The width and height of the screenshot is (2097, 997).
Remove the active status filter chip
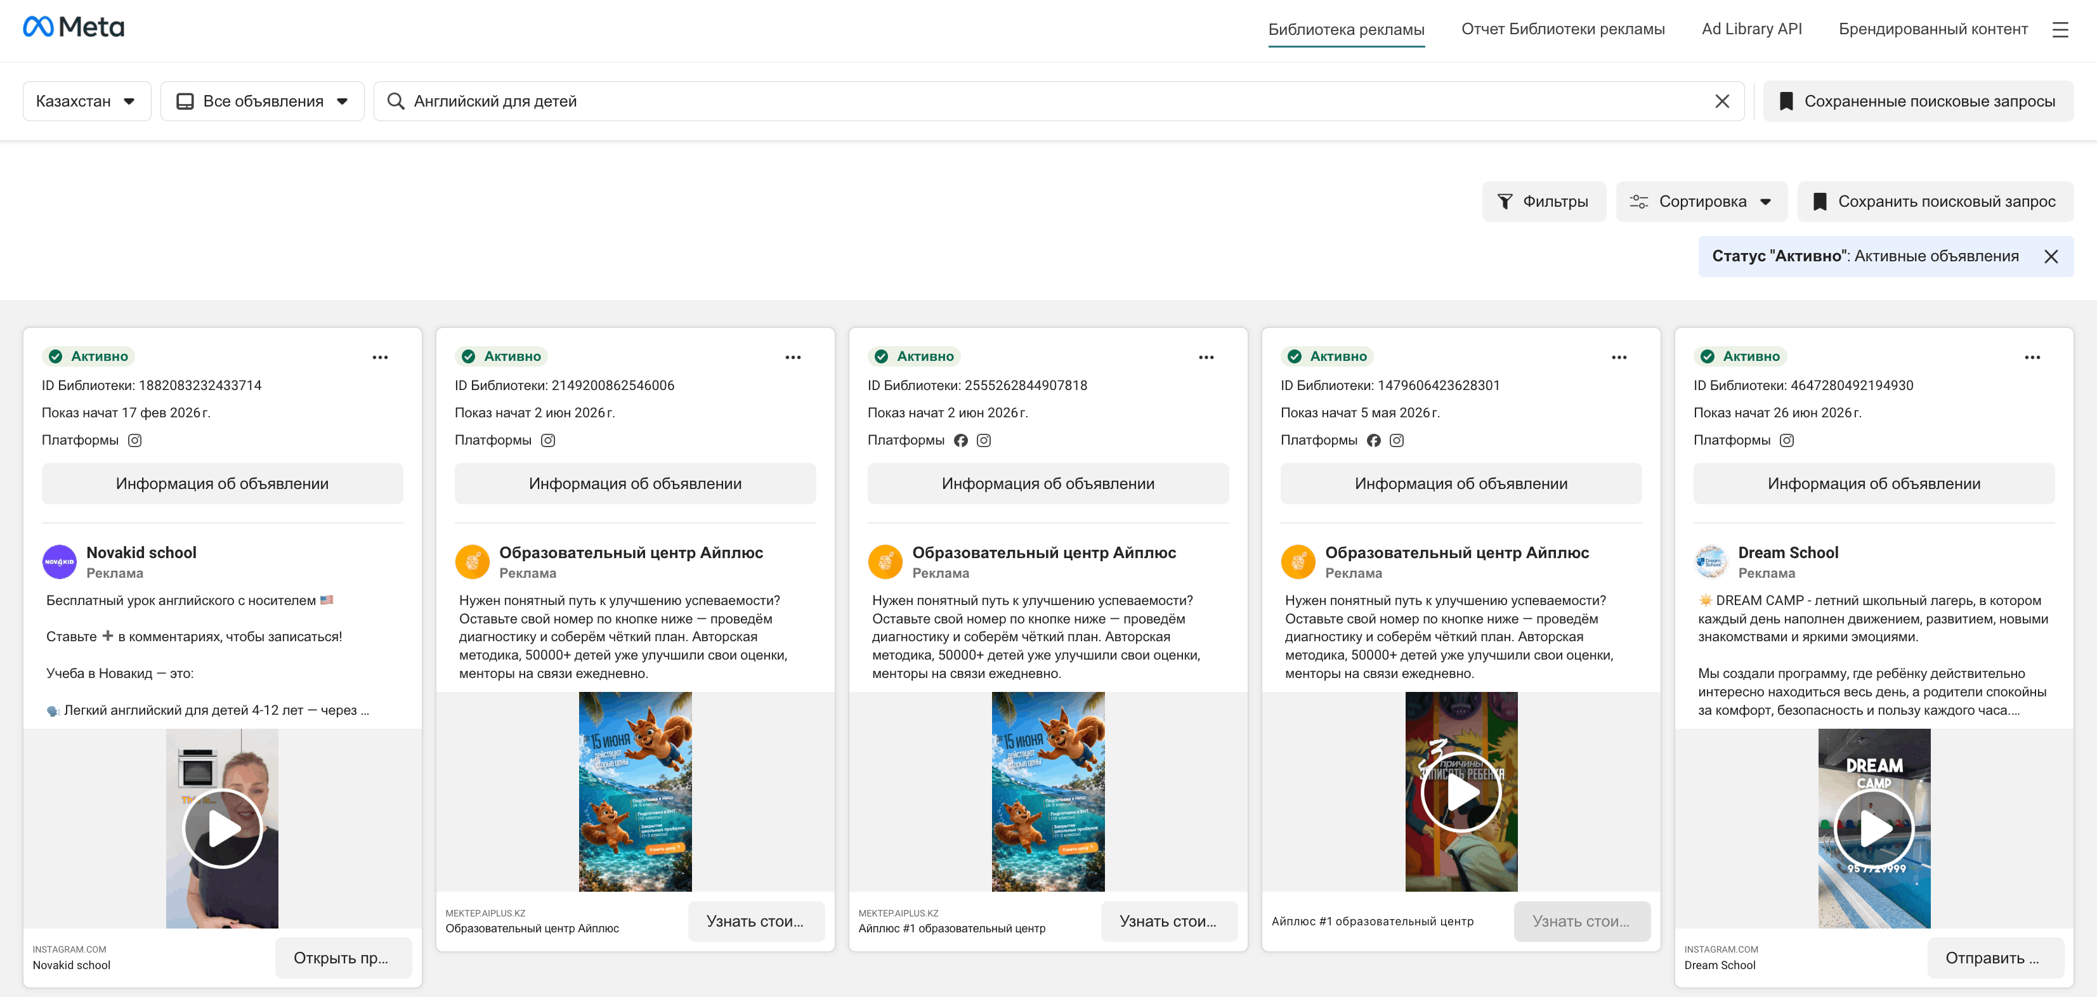[2051, 256]
